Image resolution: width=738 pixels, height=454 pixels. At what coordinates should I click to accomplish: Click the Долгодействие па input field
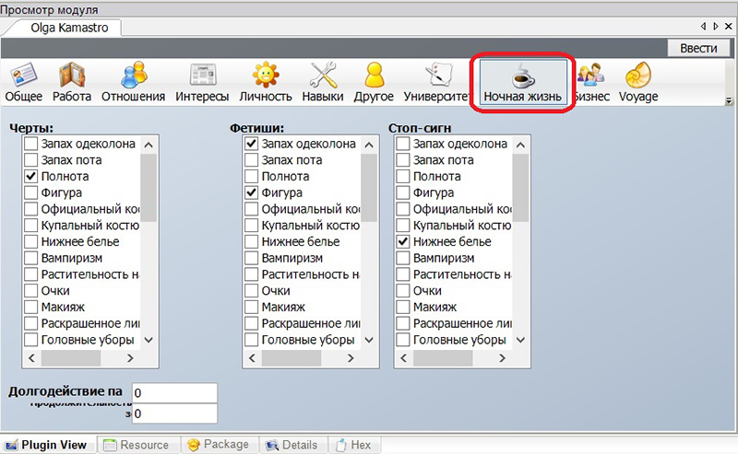174,393
